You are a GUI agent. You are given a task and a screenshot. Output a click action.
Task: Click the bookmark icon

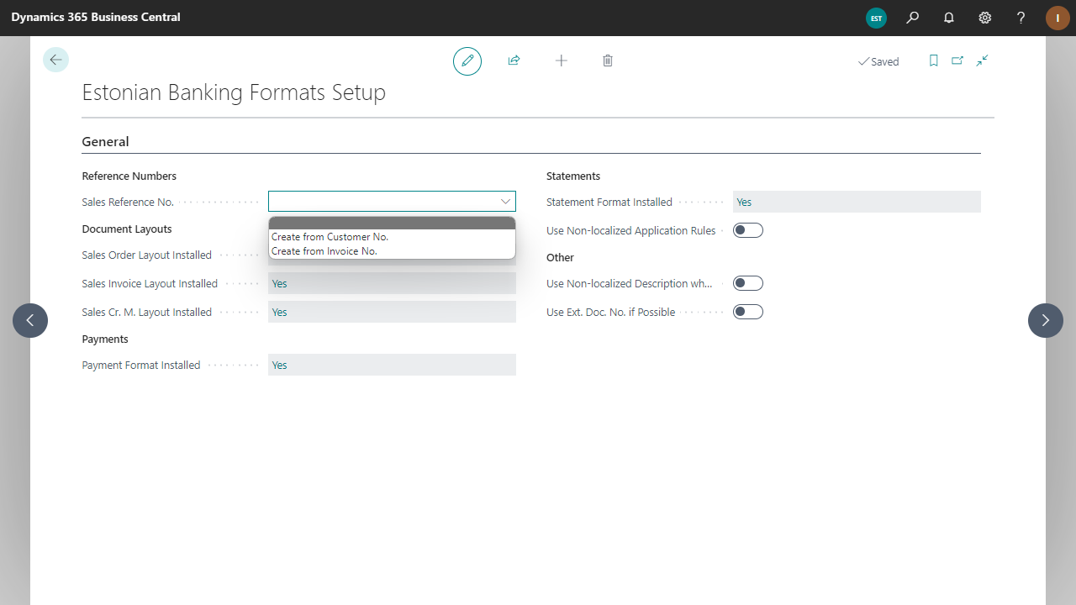tap(933, 60)
